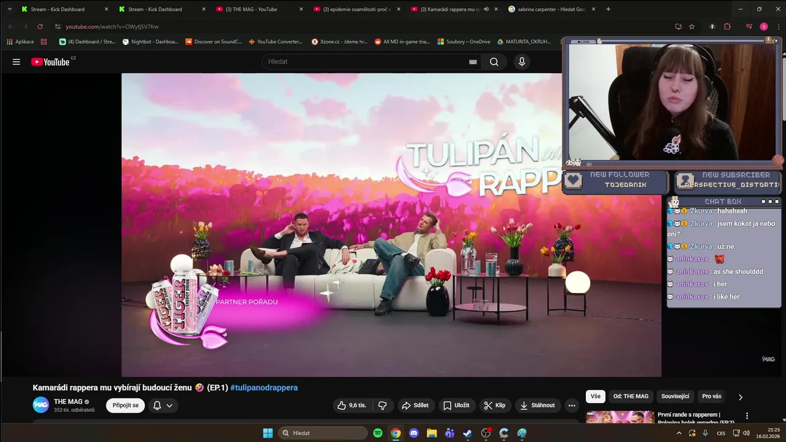Bookmark this page with the star icon
Viewport: 786px width, 442px height.
691,26
